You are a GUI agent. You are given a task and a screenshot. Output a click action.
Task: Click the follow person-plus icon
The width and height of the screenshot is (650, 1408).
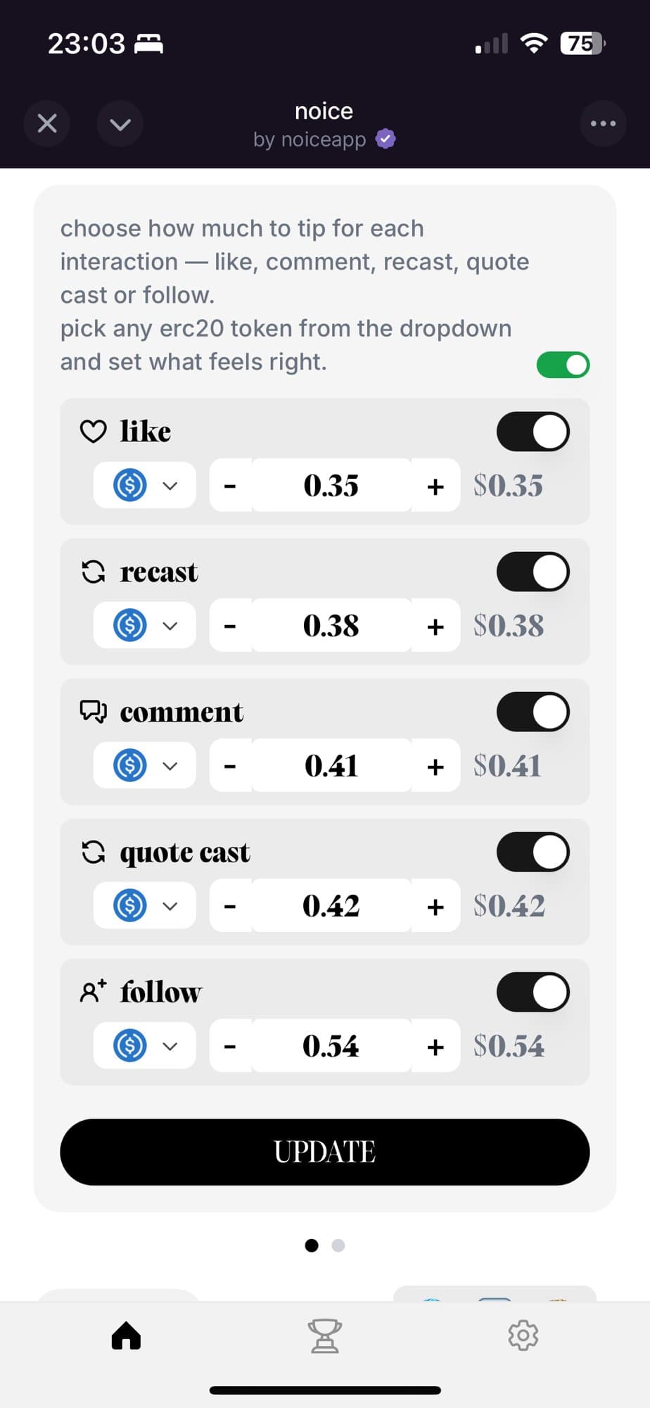pos(94,991)
